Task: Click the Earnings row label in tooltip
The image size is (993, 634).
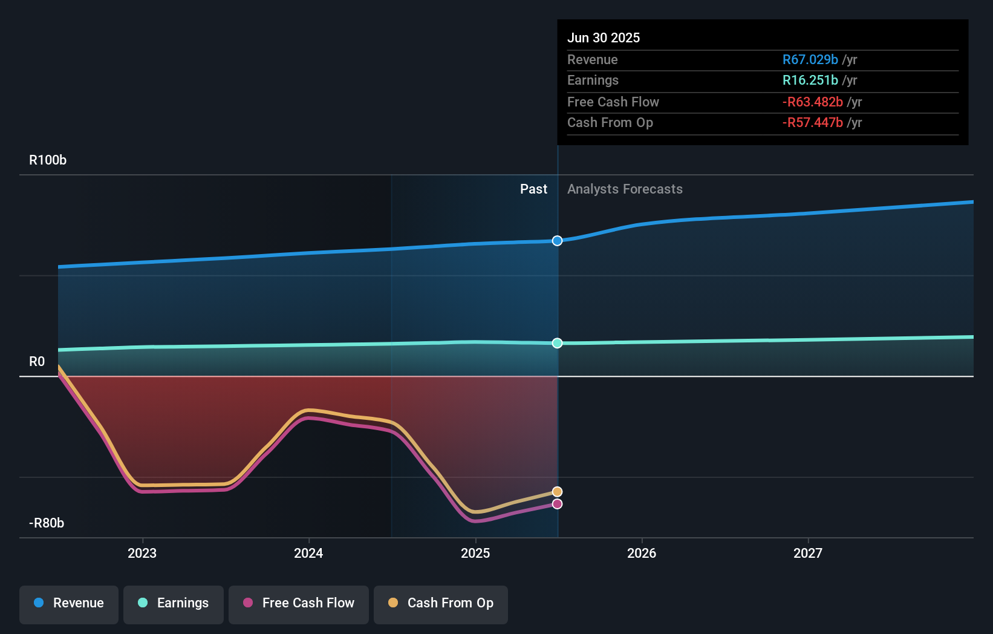Action: pyautogui.click(x=593, y=80)
